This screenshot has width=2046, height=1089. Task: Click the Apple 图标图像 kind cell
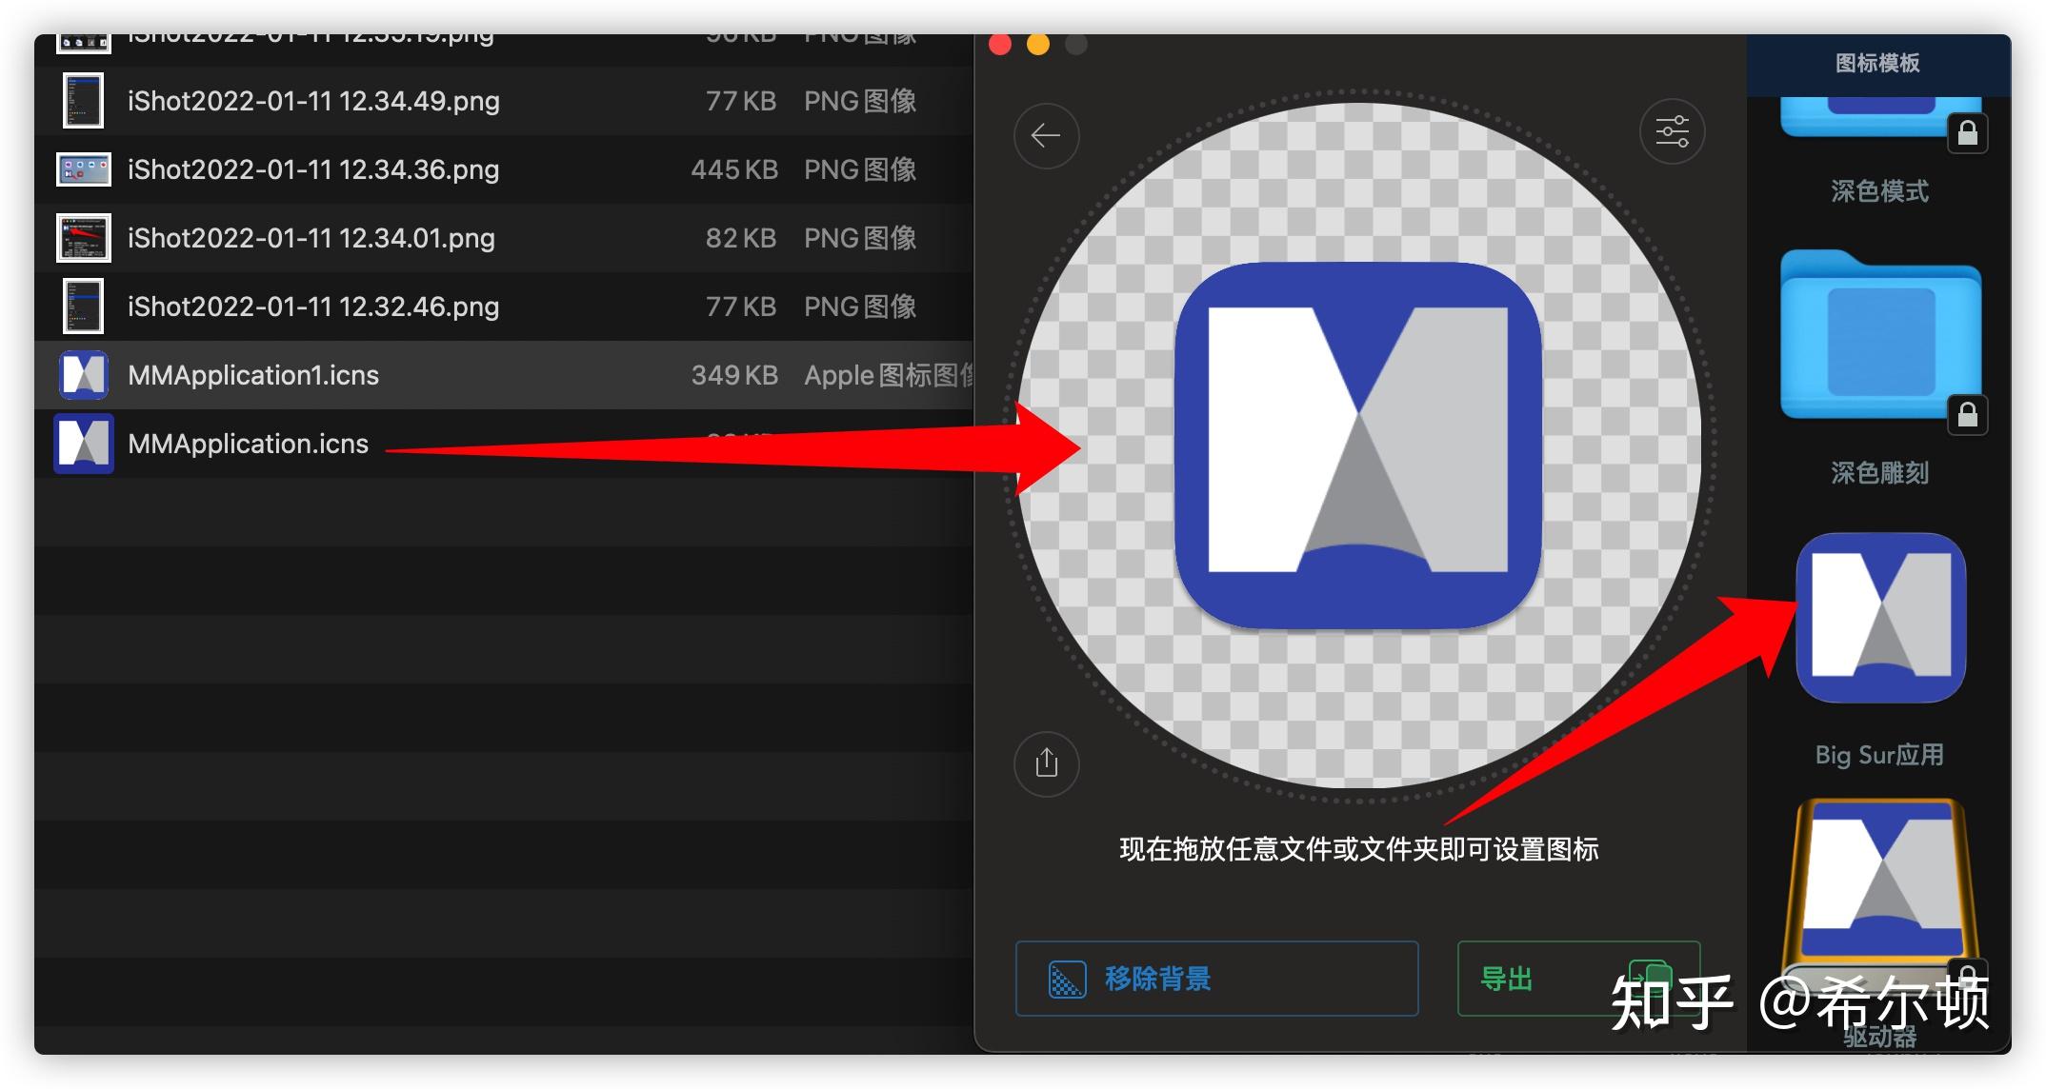tap(889, 375)
